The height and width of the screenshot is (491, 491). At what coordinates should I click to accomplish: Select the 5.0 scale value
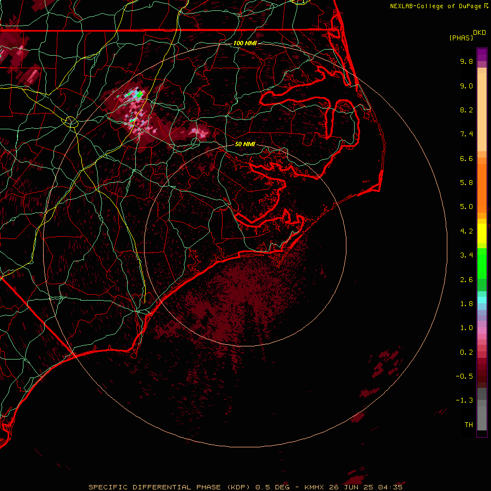pyautogui.click(x=466, y=207)
